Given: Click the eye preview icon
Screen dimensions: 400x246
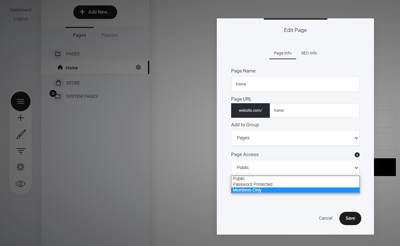Looking at the screenshot, I should [x=21, y=184].
